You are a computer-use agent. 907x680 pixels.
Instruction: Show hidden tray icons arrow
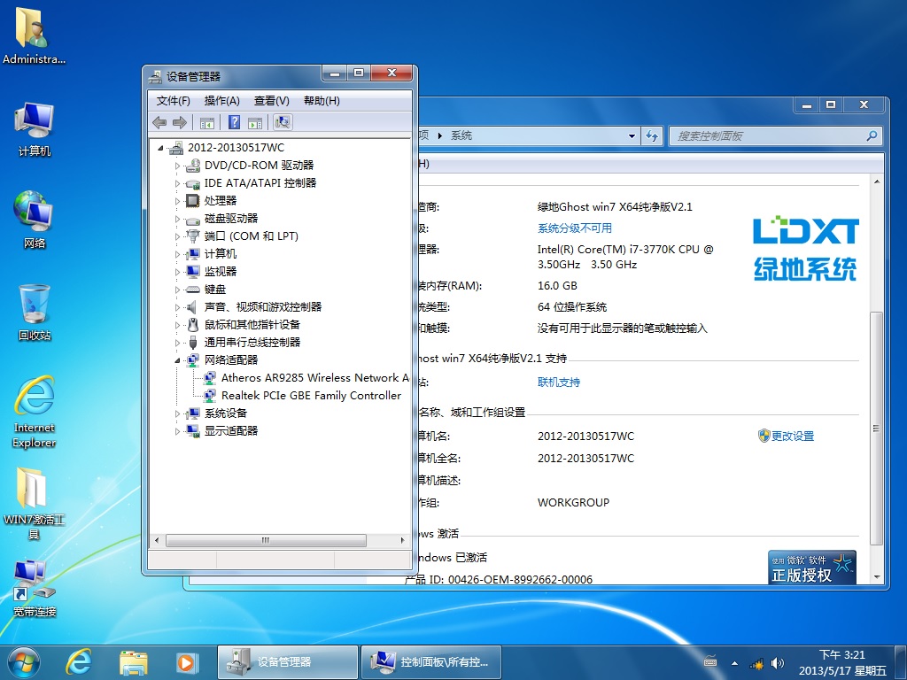[734, 663]
